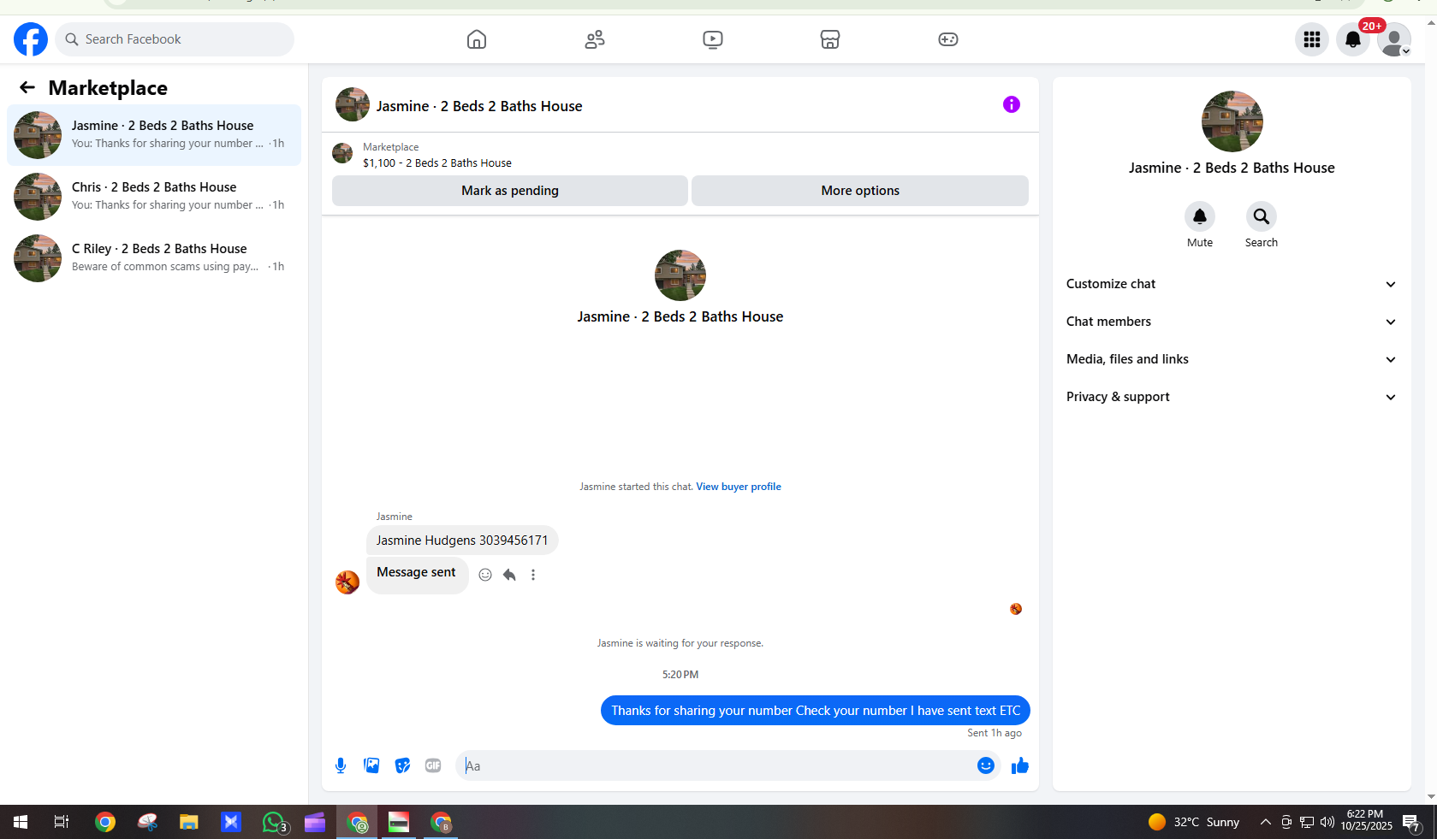
Task: Click the Search Facebook field
Action: point(175,39)
